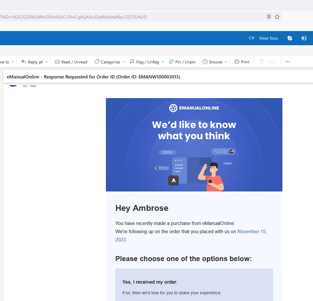This screenshot has height=301, width=313.
Task: Open the Outlook calendar/day view icon
Action: point(304,38)
